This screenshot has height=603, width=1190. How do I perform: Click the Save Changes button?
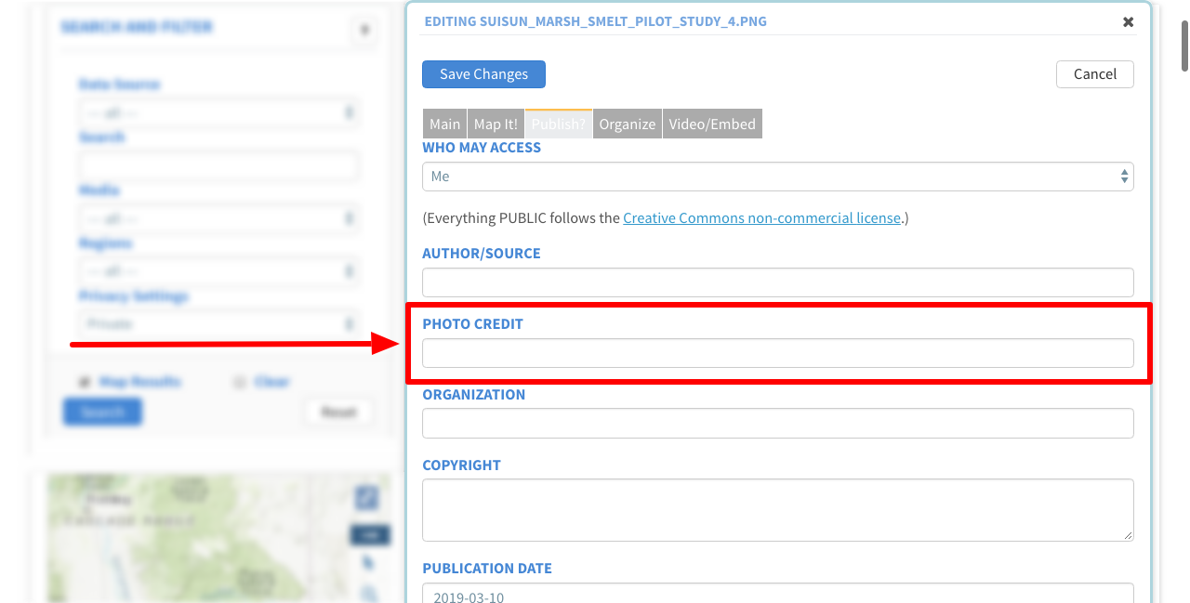point(483,74)
